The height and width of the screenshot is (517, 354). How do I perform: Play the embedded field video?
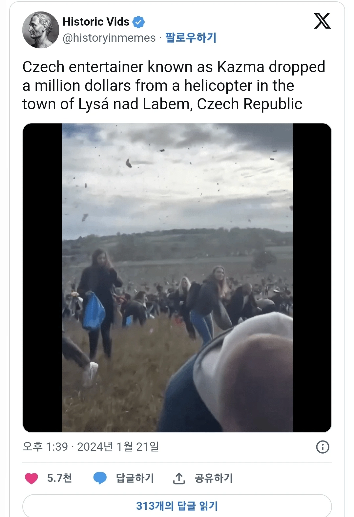[x=177, y=278]
